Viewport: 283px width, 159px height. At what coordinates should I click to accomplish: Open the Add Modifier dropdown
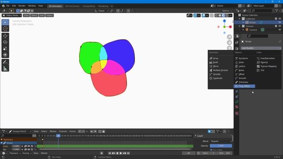click(261, 48)
